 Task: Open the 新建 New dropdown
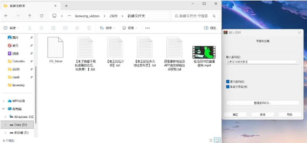point(12,28)
